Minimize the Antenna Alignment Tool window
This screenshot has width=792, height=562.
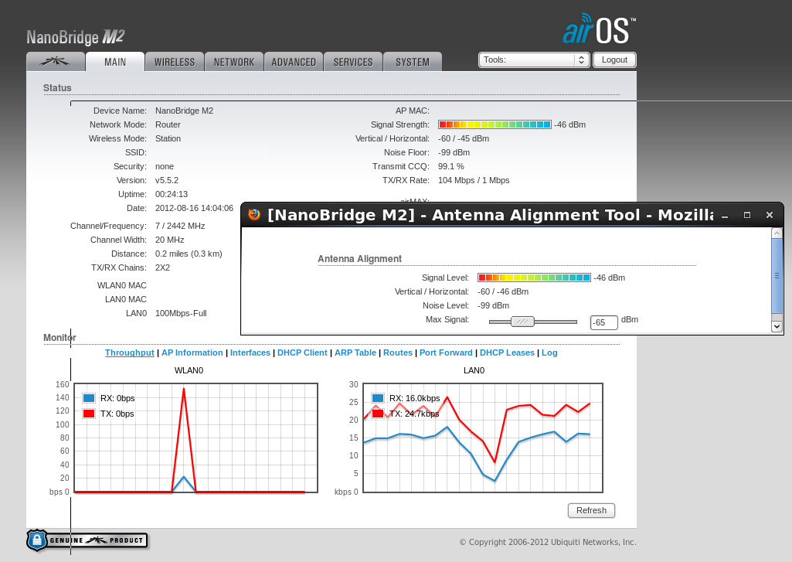(x=725, y=216)
